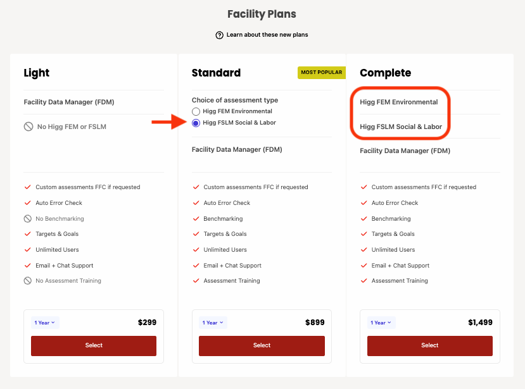The image size is (525, 389).
Task: Click the checkmark beside Standard plan Benchmarking
Action: coord(196,219)
